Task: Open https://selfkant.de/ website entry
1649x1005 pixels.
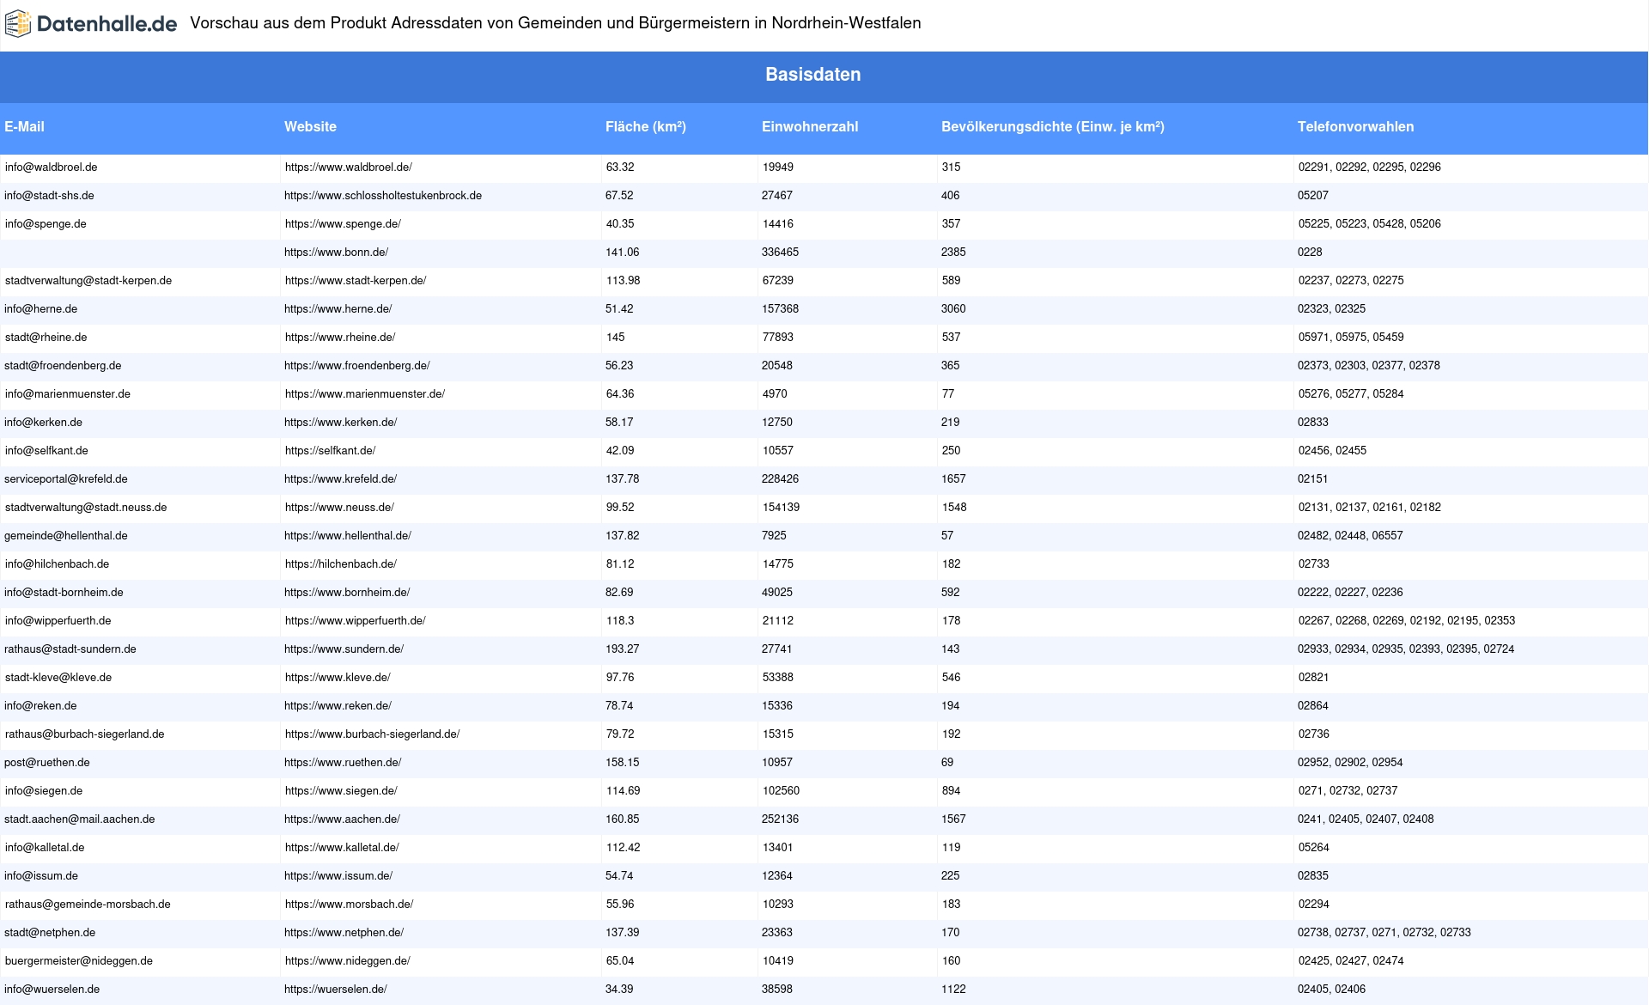Action: 330,451
